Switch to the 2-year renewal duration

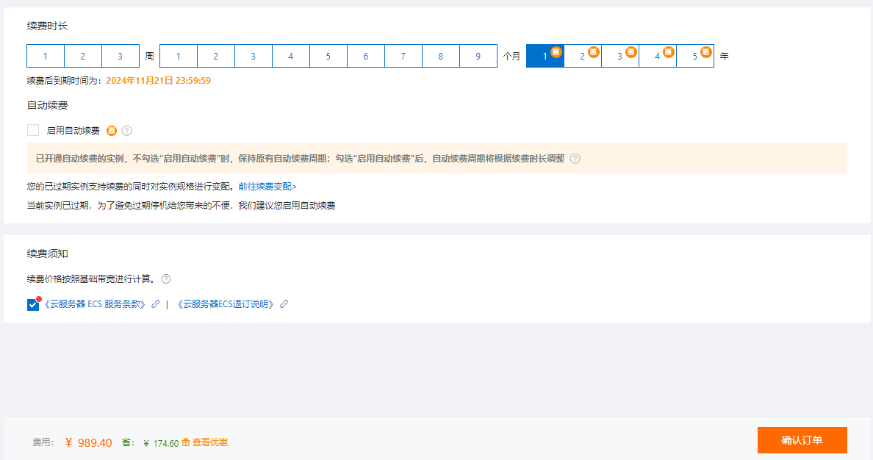[x=583, y=56]
